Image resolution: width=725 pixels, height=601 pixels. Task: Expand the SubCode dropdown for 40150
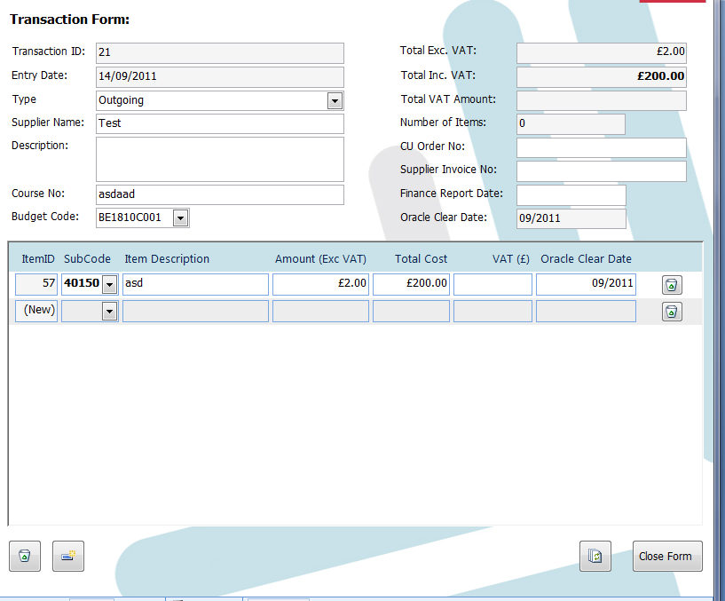coord(109,285)
